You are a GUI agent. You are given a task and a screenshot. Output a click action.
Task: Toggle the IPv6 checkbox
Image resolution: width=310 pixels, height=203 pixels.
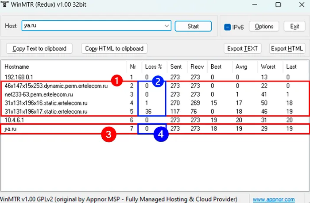(x=227, y=27)
